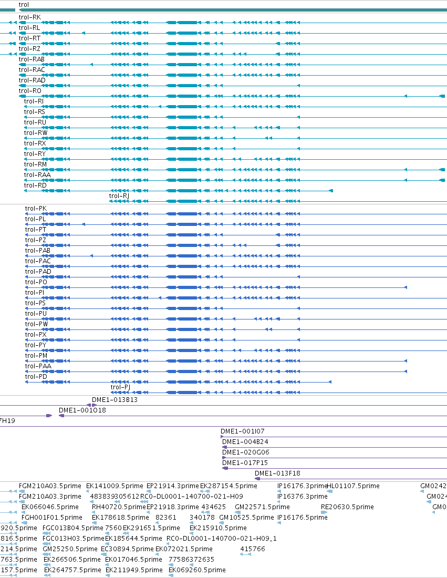Select the DME1-020G06 clone label
447x578 pixels.
(x=246, y=452)
